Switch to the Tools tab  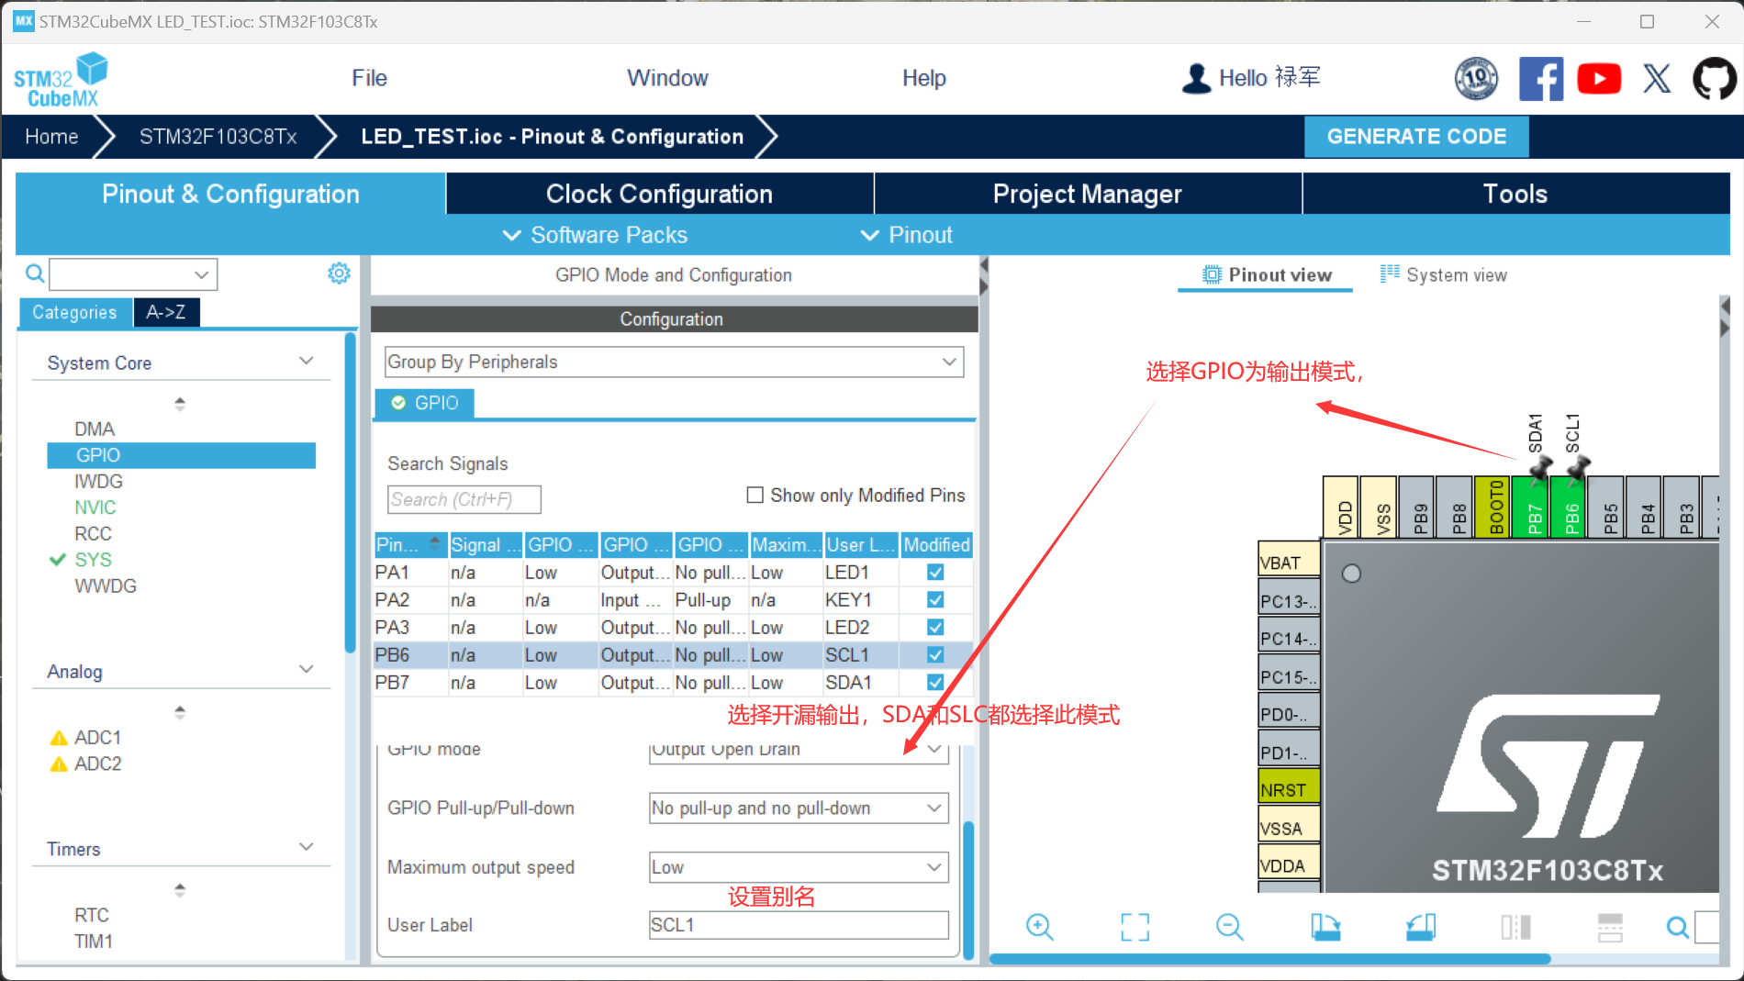1515,194
